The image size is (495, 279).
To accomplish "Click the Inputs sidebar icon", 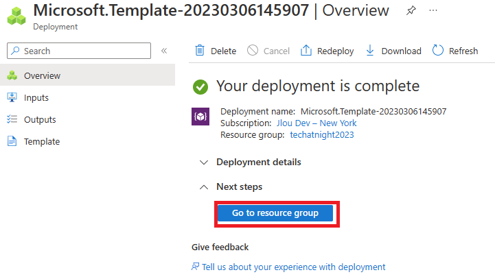I will tap(12, 97).
